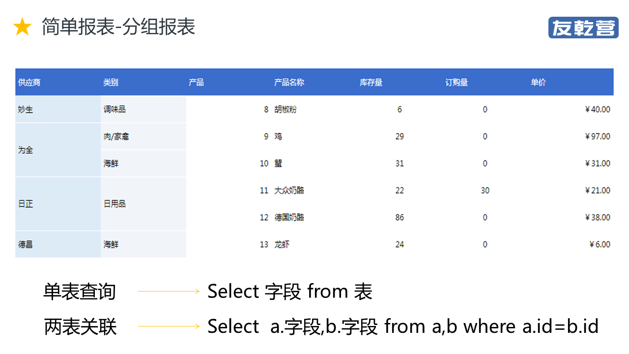This screenshot has width=629, height=354.
Task: Click the 库存量 column header
Action: 371,83
